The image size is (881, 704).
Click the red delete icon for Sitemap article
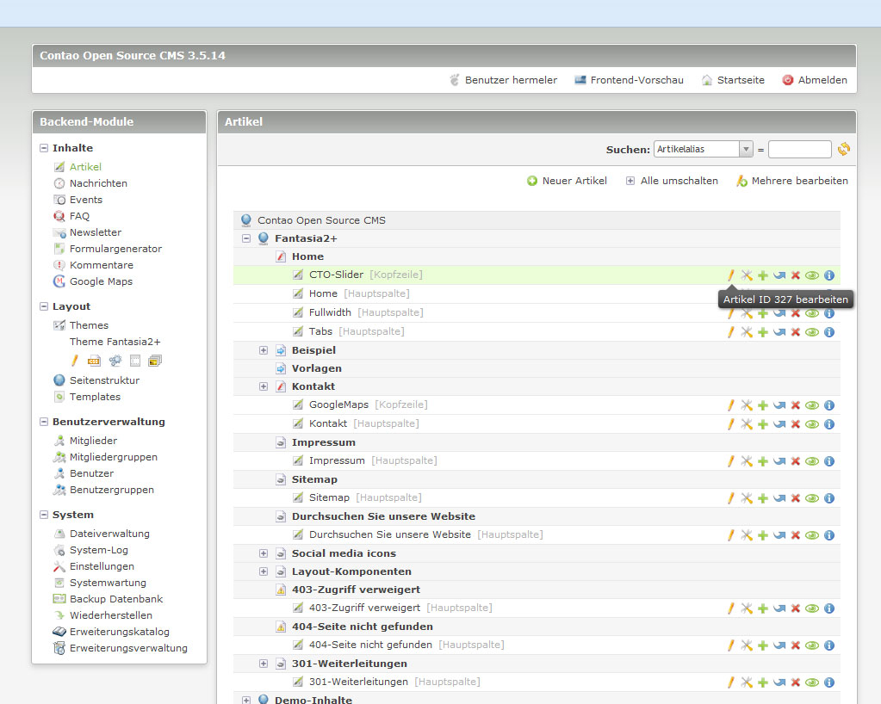(796, 498)
